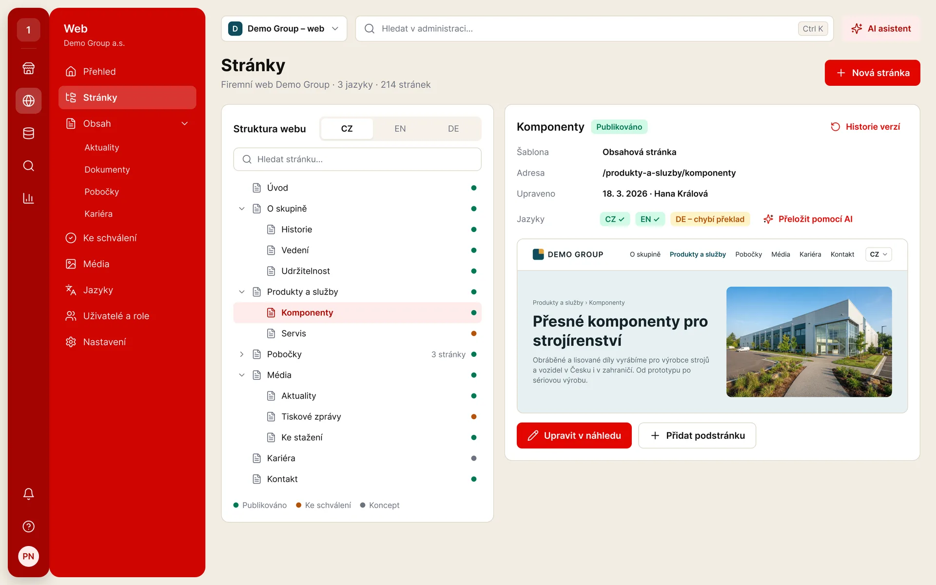Viewport: 936px width, 585px height.
Task: Open notifications bell icon
Action: pos(28,494)
